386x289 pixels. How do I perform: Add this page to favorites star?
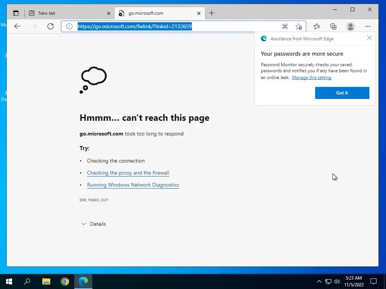pyautogui.click(x=299, y=26)
